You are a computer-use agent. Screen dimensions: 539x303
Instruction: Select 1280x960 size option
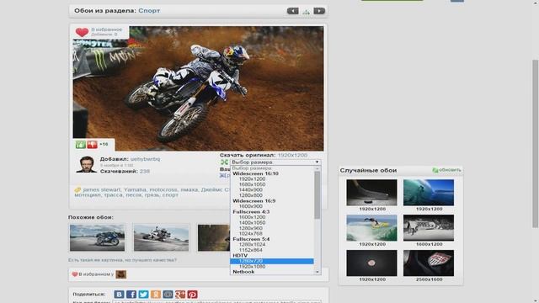251,228
